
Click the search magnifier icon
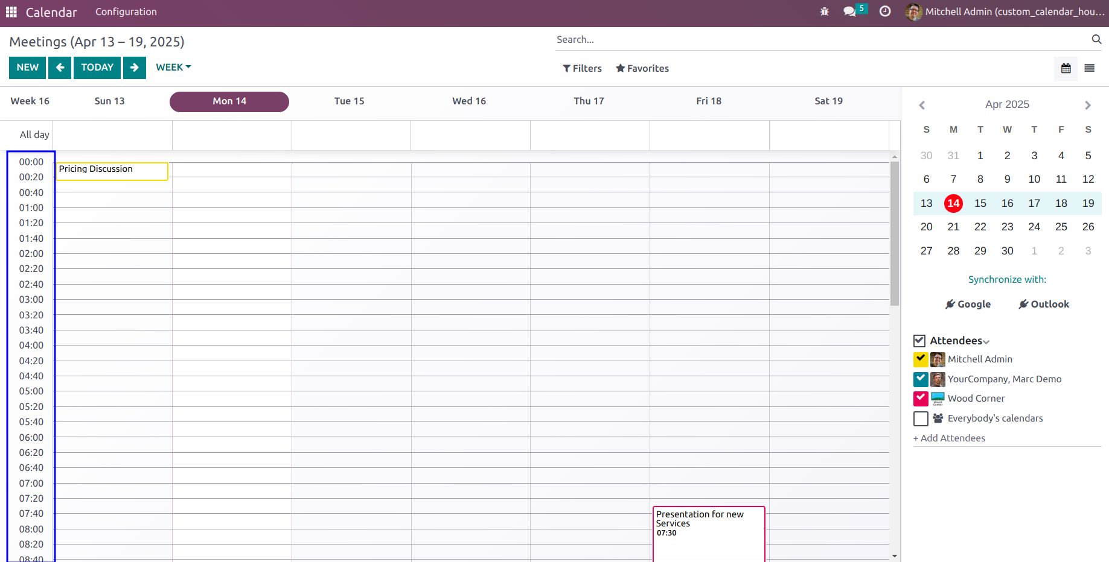(x=1096, y=39)
